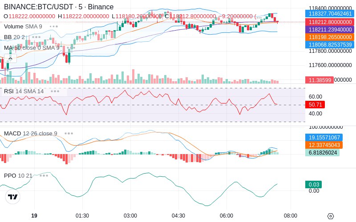Image resolution: width=356 pixels, height=222 pixels.
Task: Open MA 50 indicator more options
Action: 71,48
